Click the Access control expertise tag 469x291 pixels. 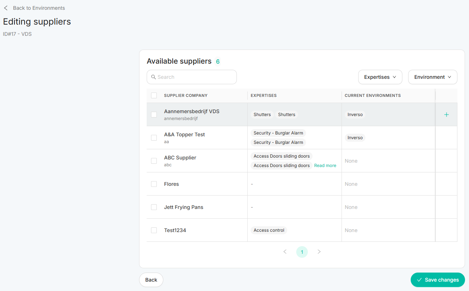269,230
